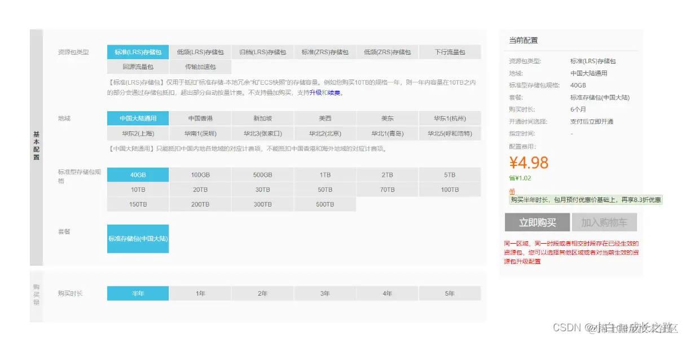Choose the 2年 duration
682x338 pixels.
[x=263, y=293]
